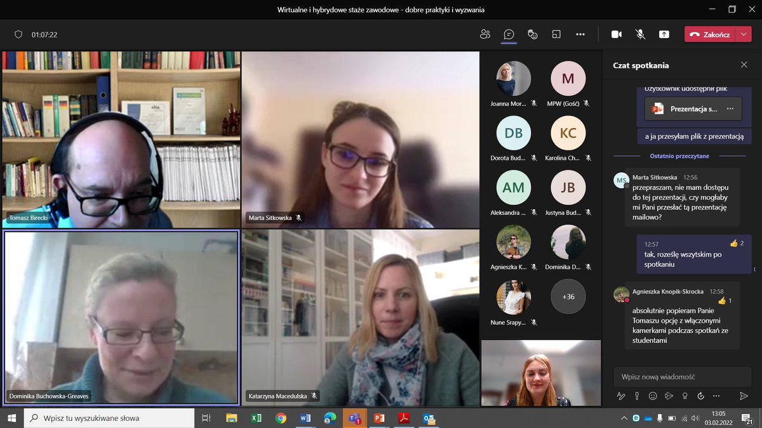The image size is (762, 428).
Task: Open Excel from the taskbar
Action: (257, 418)
